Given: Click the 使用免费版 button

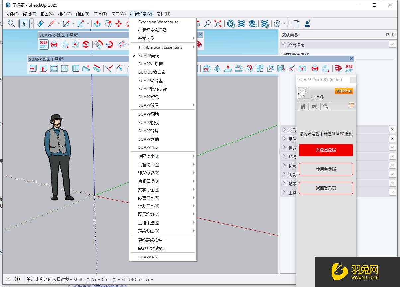Looking at the screenshot, I should point(326,169).
